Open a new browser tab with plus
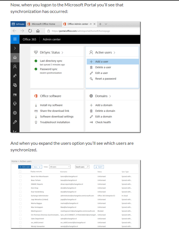Screen dimensions: 179x235 tap(100, 24)
